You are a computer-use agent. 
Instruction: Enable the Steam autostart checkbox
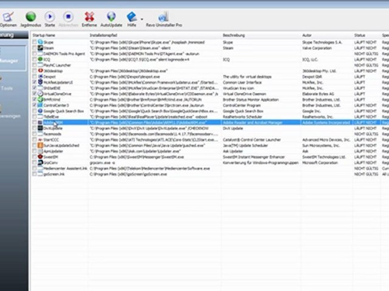click(x=34, y=48)
